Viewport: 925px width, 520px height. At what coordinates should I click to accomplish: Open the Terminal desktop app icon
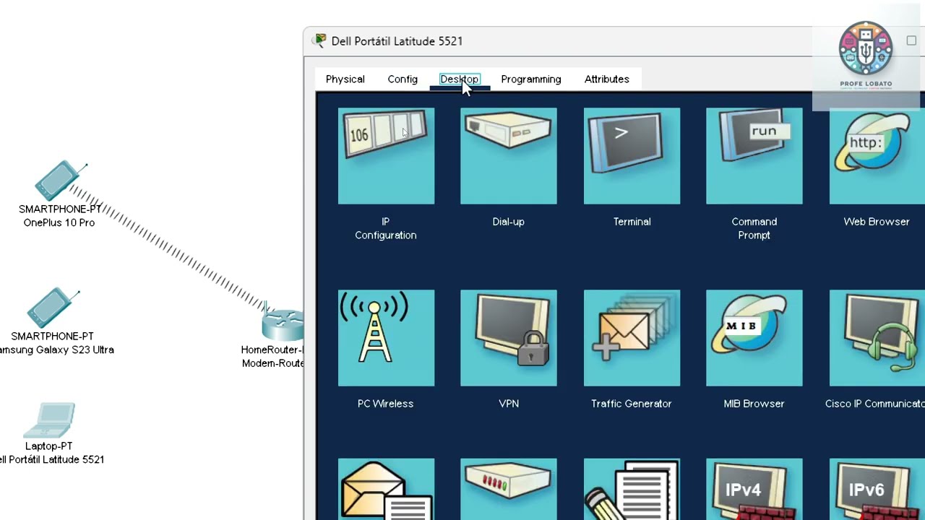632,156
